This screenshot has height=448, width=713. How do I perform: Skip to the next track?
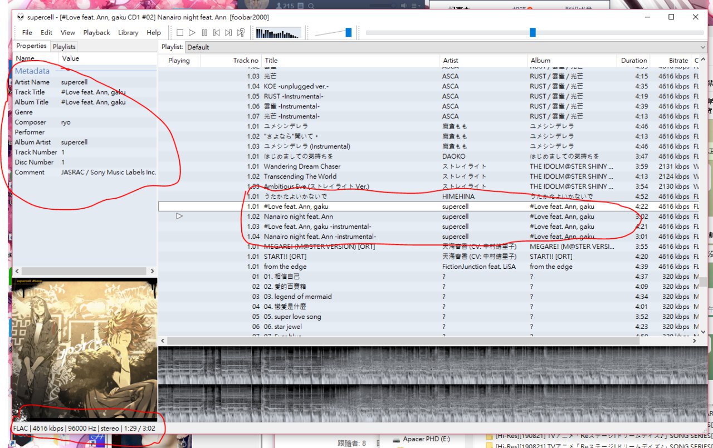(228, 33)
